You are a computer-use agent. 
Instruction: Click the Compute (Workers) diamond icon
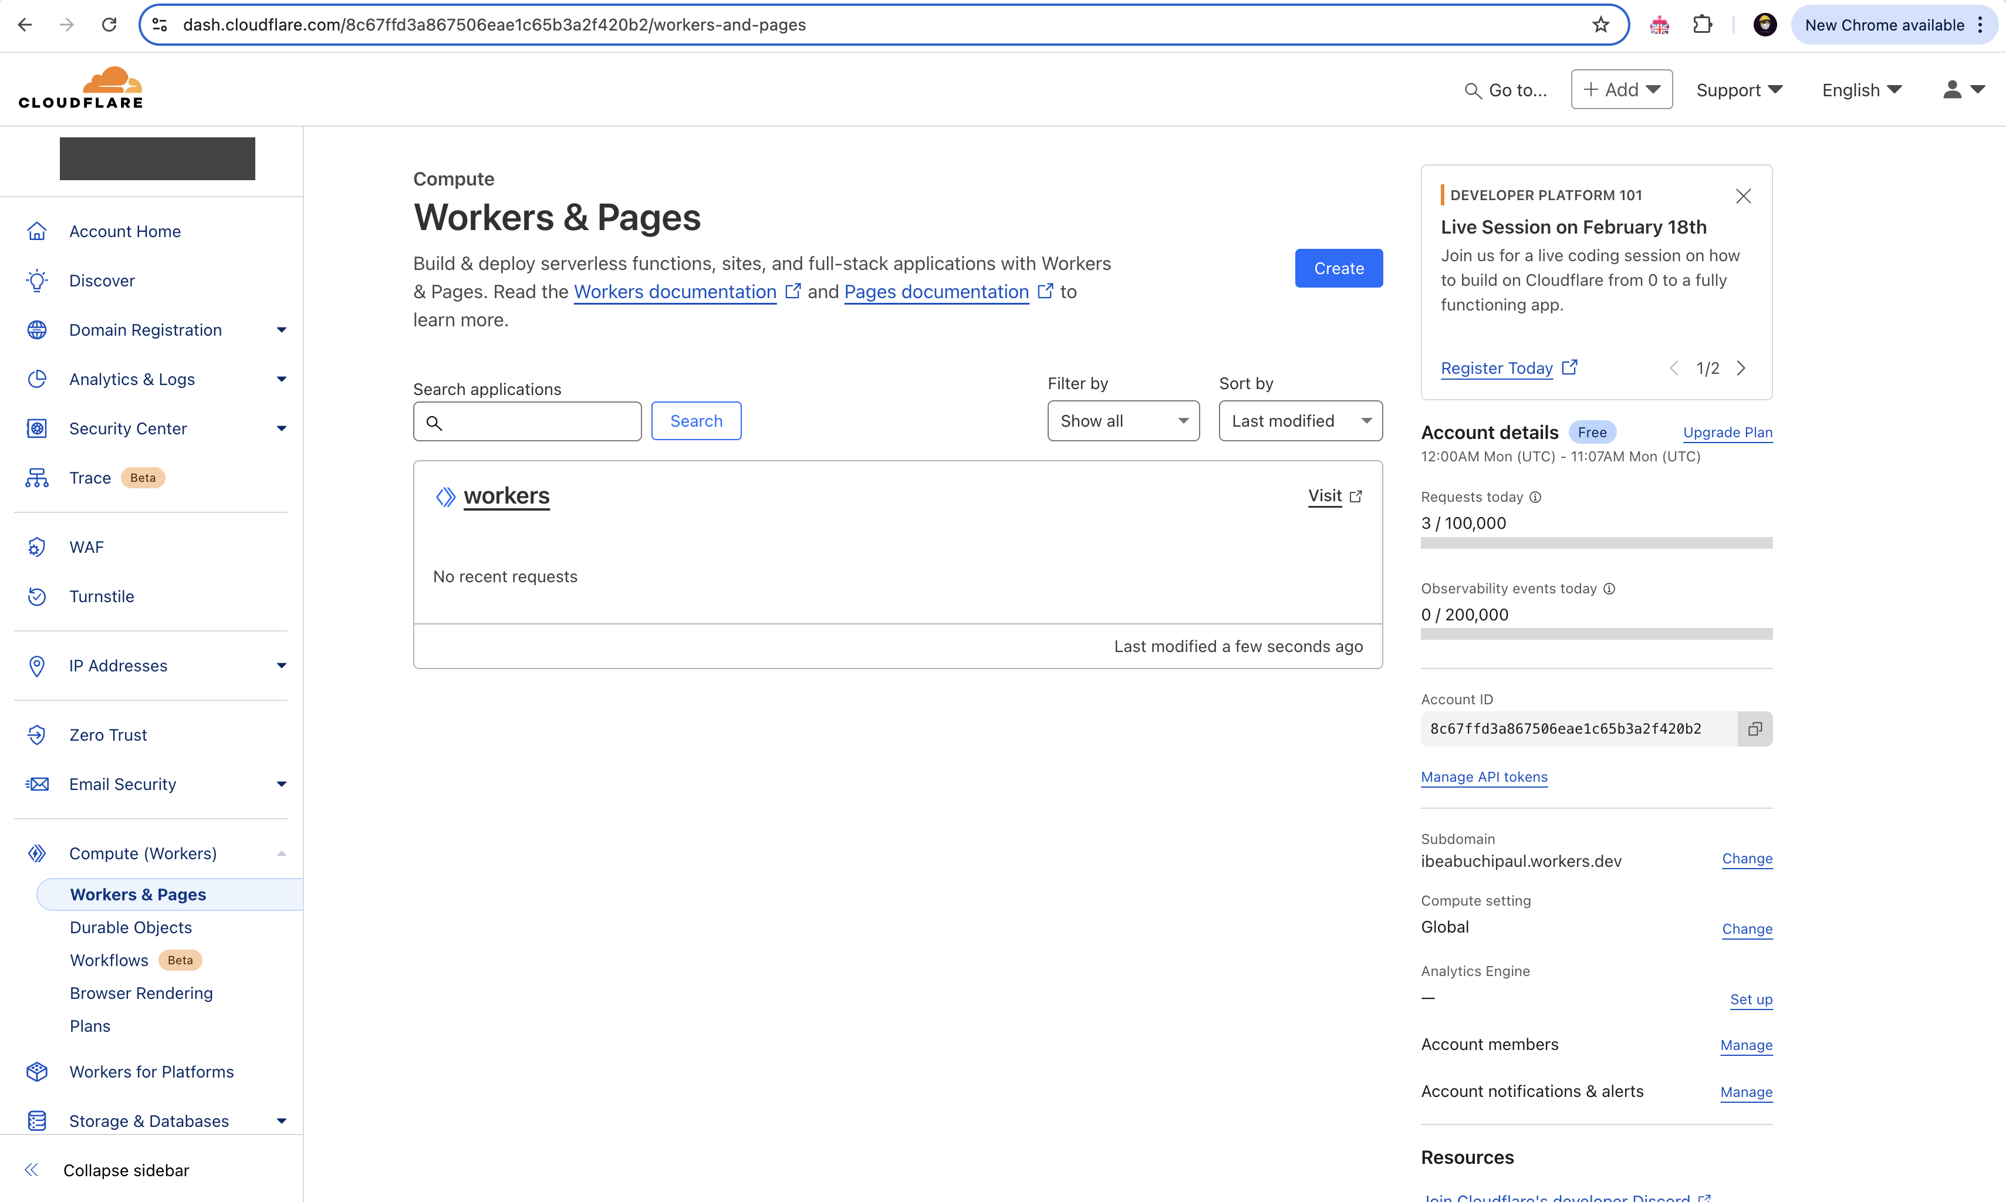coord(36,854)
